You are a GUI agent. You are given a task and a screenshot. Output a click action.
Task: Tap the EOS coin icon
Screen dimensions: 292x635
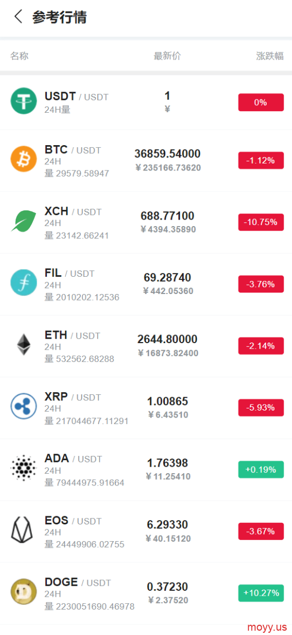point(24,530)
